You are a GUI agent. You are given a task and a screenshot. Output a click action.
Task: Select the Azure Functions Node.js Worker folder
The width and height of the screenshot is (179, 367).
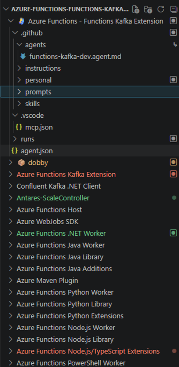pos(66,327)
